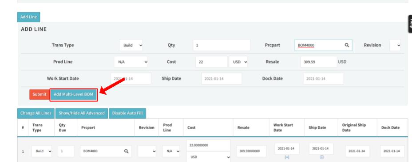Open the Prod Line dropdown set to N/A in Add Line
Viewport: 412px width, 162px height.
click(x=131, y=62)
